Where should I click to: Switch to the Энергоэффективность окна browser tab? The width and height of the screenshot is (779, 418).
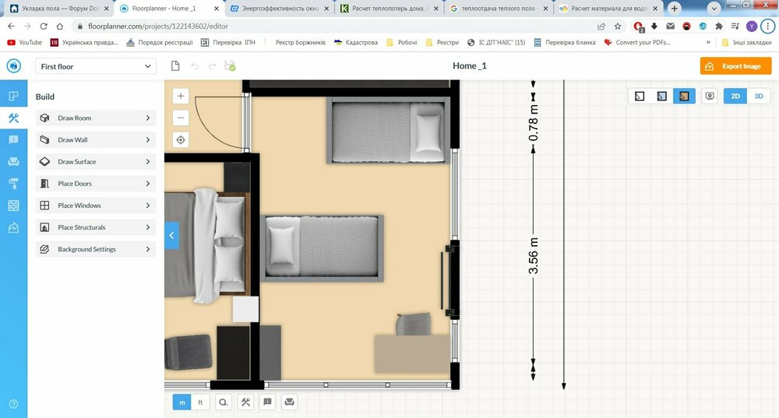pos(279,9)
